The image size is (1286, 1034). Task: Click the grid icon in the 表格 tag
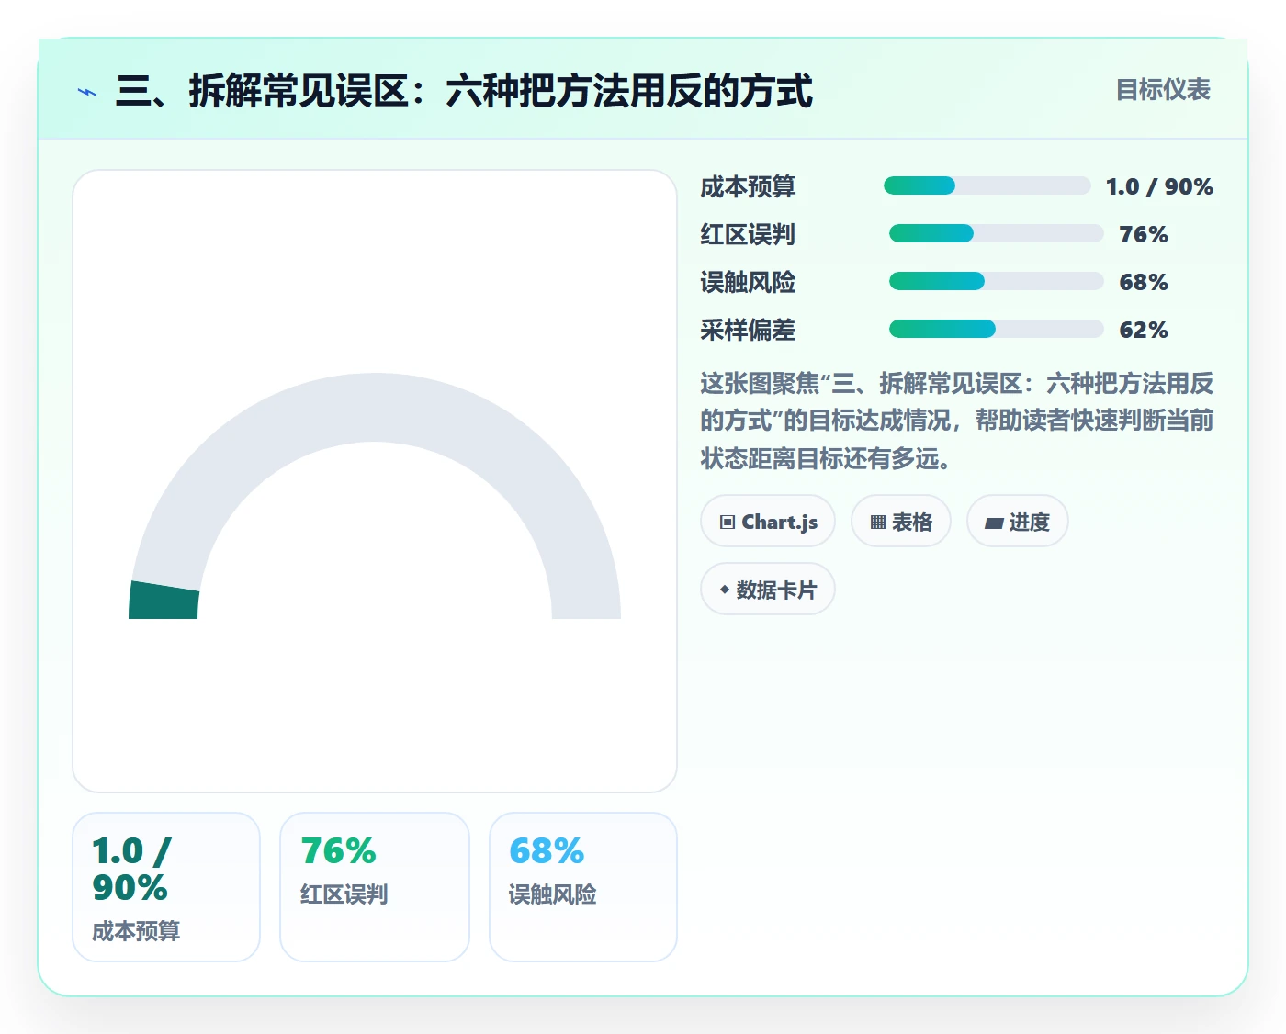878,523
